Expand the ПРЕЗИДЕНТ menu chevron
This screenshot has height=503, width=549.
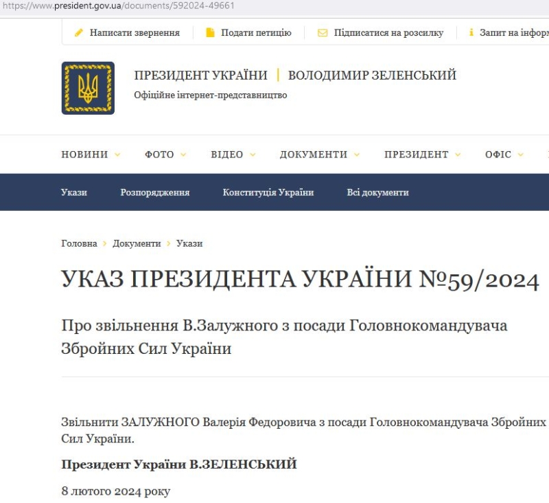pyautogui.click(x=458, y=155)
